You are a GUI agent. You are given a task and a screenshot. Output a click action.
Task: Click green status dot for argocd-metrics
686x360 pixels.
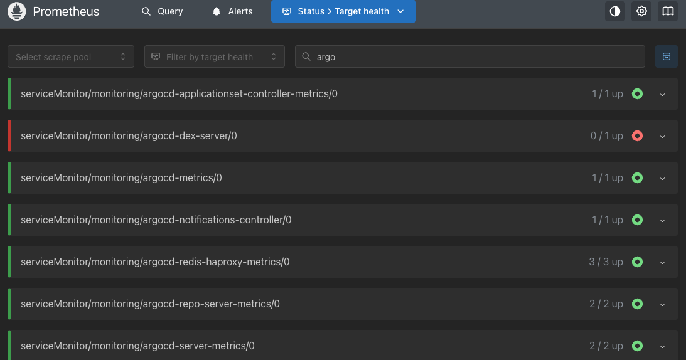[x=638, y=177]
